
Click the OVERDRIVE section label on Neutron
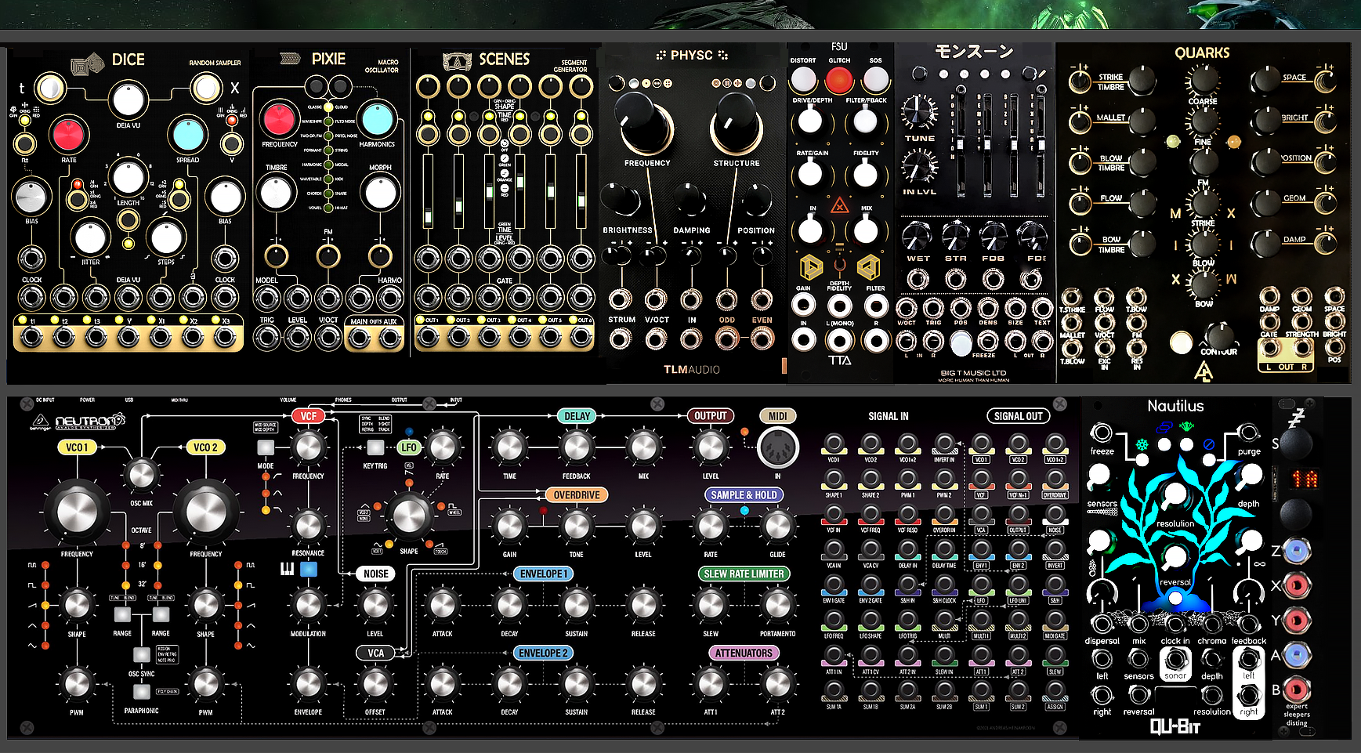pyautogui.click(x=577, y=495)
